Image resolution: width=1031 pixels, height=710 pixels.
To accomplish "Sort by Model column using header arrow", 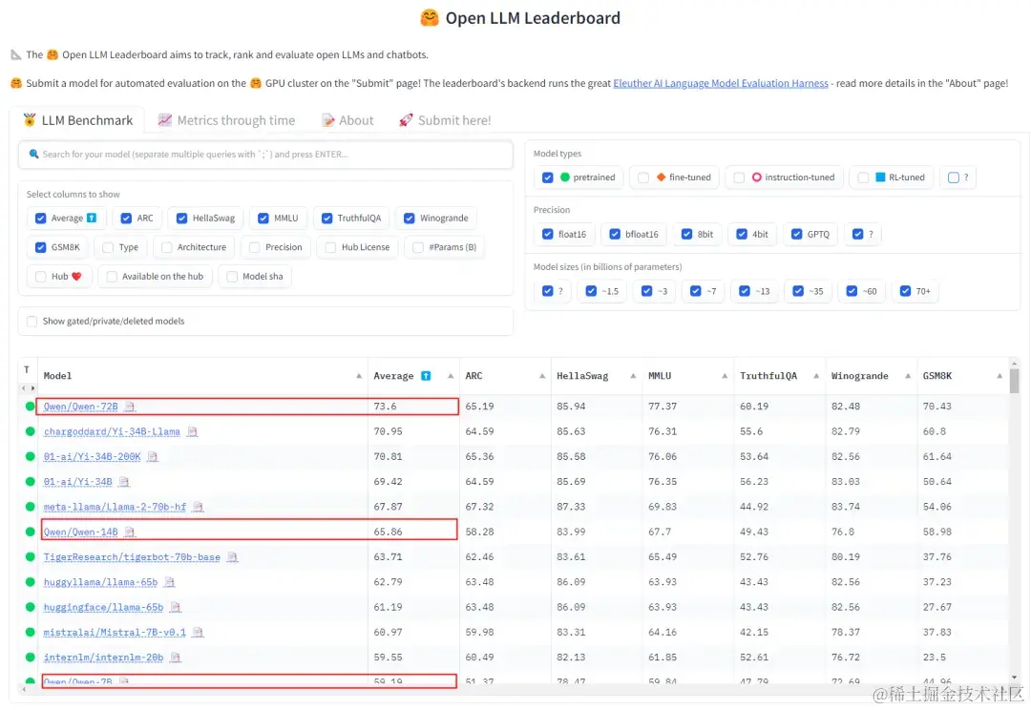I will coord(359,376).
